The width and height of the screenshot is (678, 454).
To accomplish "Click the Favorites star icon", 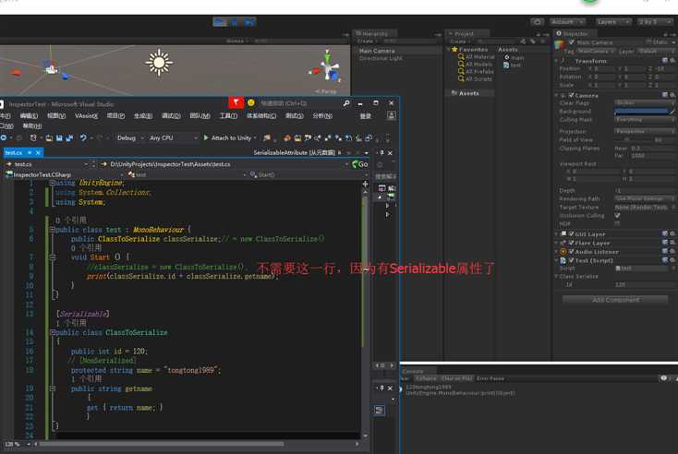I will pos(454,49).
